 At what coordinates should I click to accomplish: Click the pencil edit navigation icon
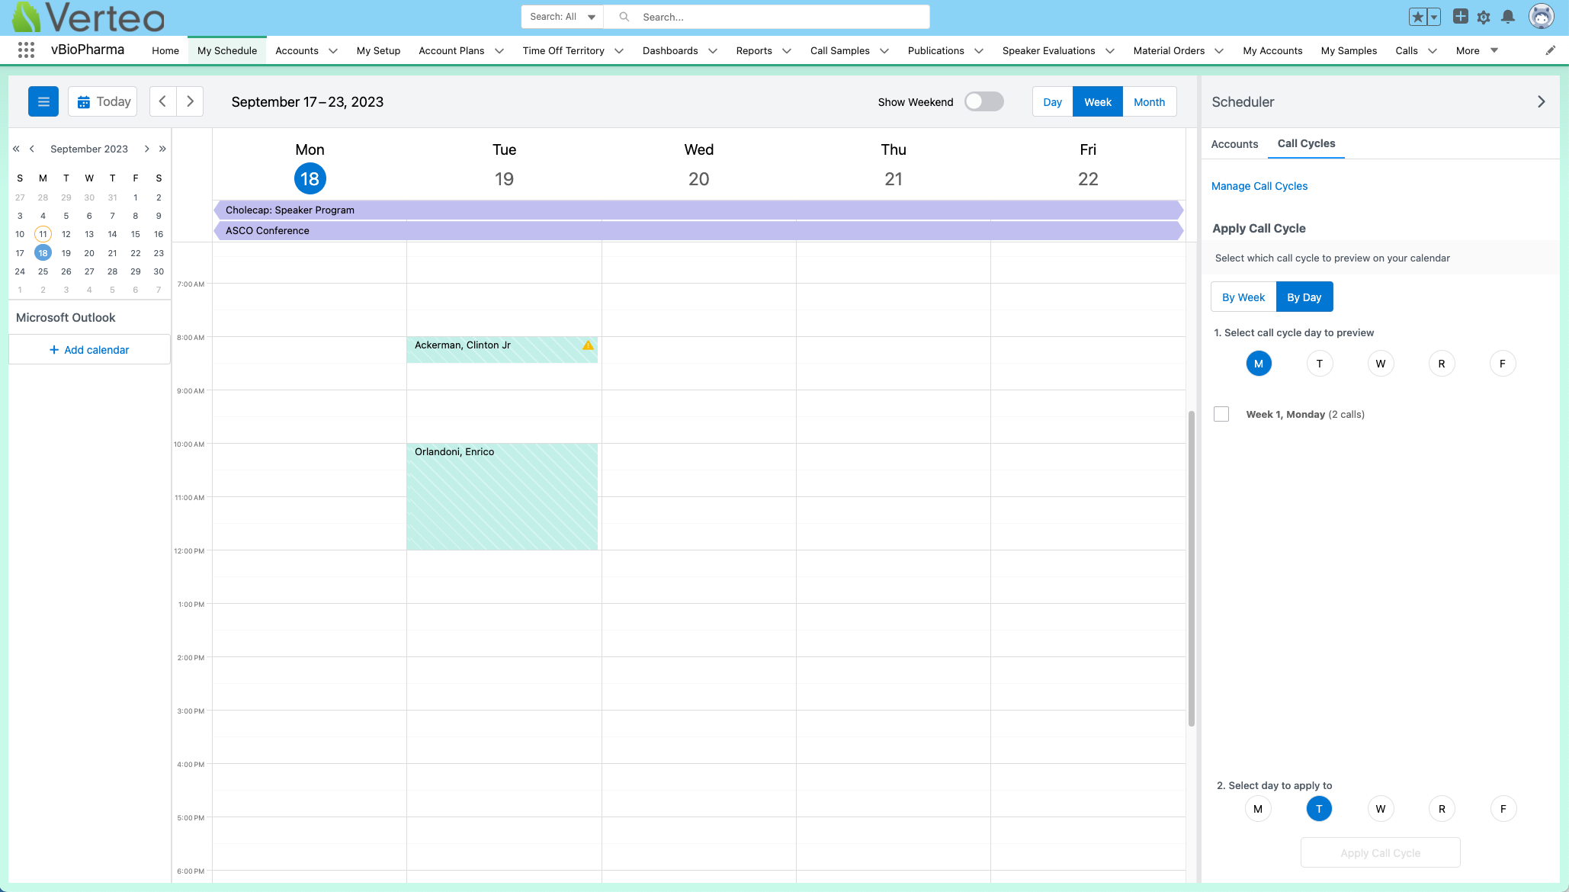pyautogui.click(x=1550, y=50)
